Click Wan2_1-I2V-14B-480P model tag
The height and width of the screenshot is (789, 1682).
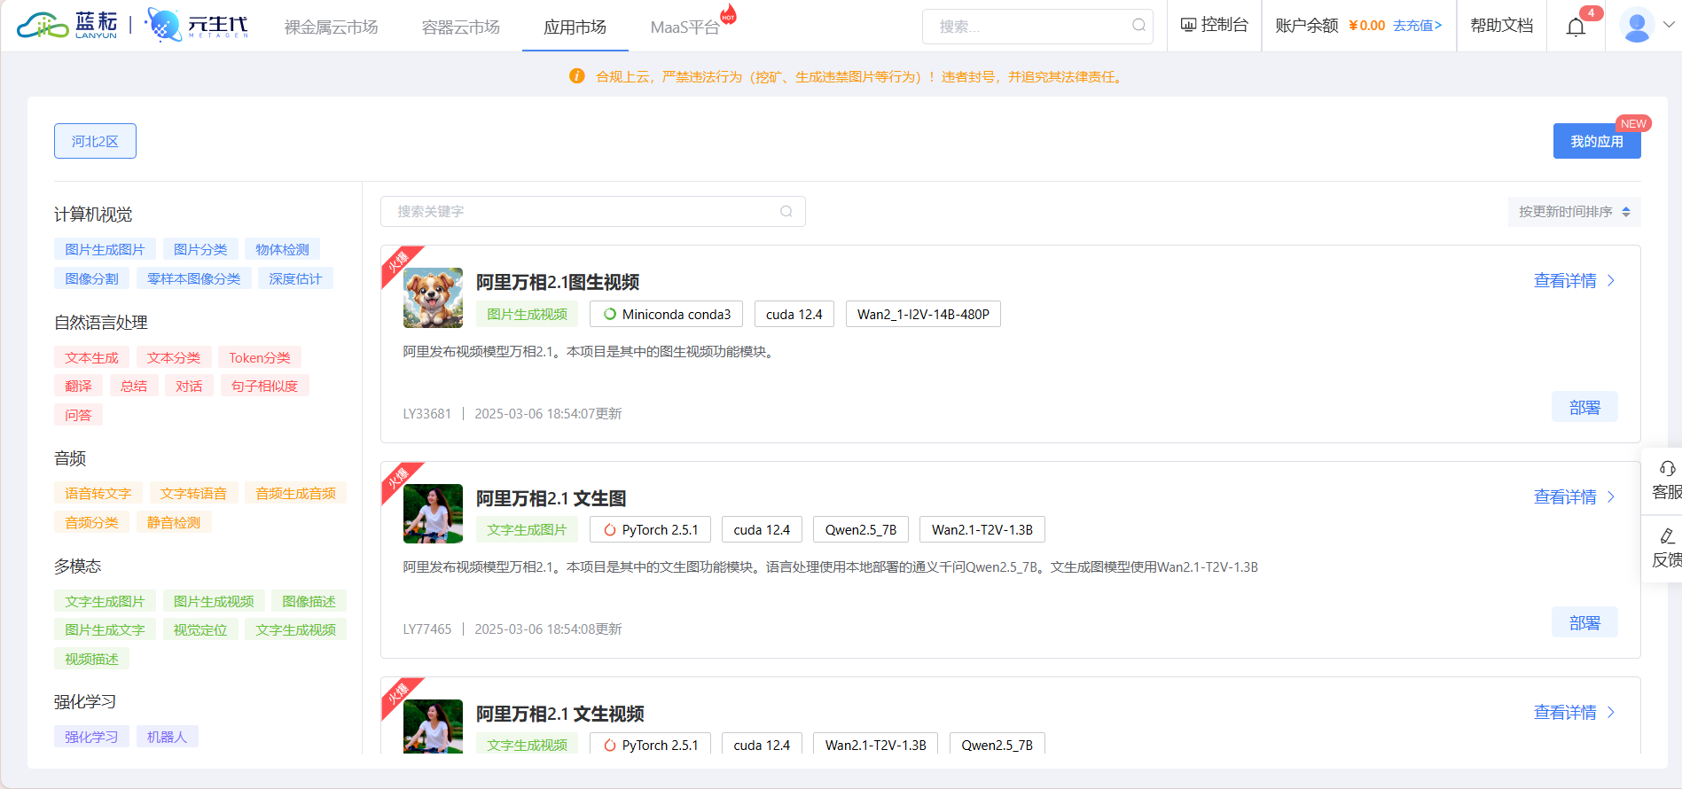click(x=923, y=314)
